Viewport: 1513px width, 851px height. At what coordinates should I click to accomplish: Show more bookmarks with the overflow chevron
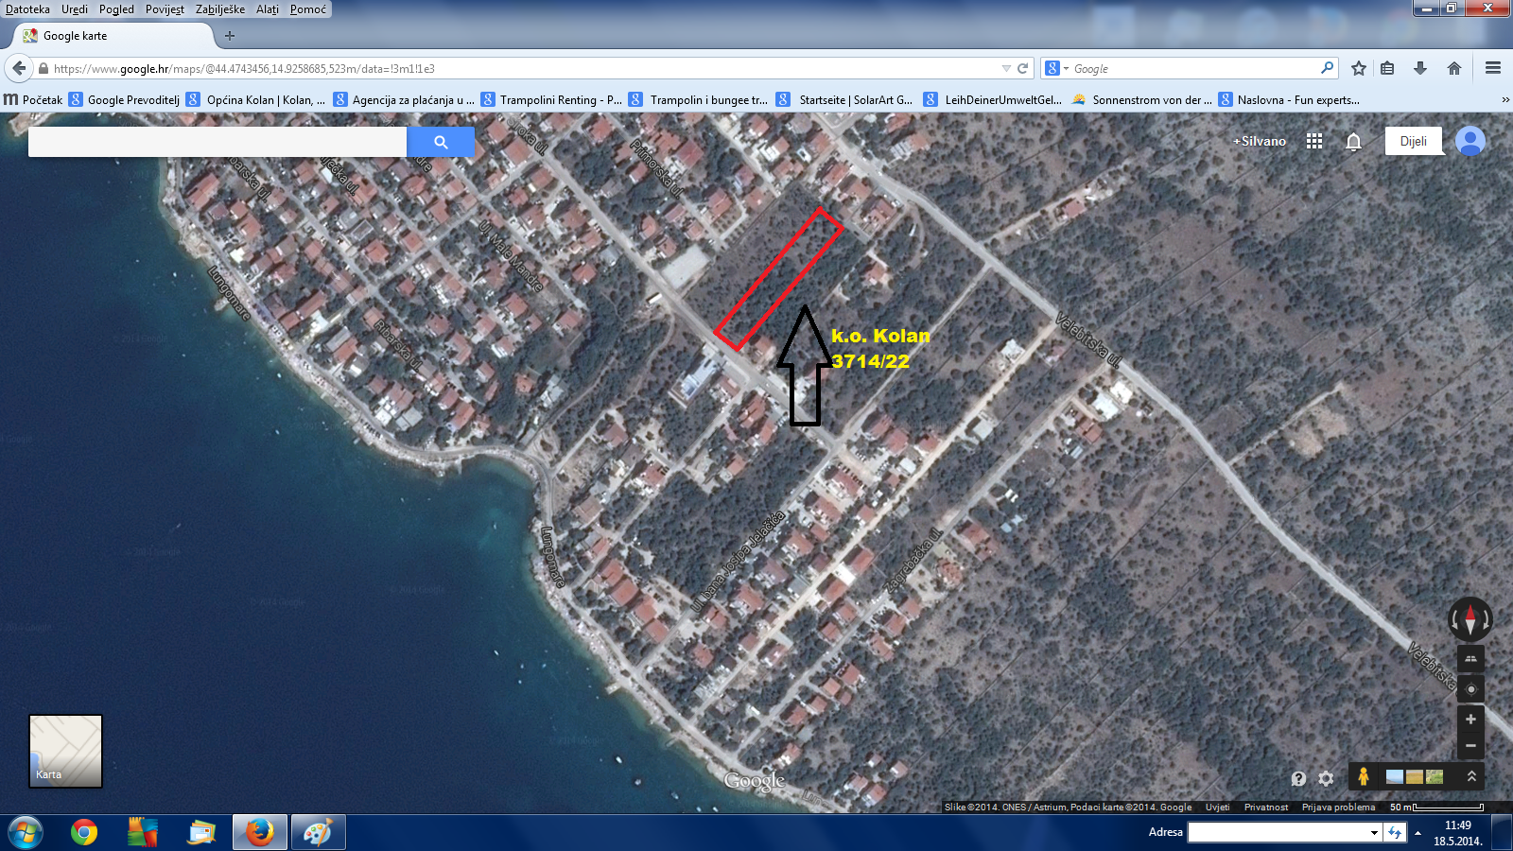[1505, 99]
